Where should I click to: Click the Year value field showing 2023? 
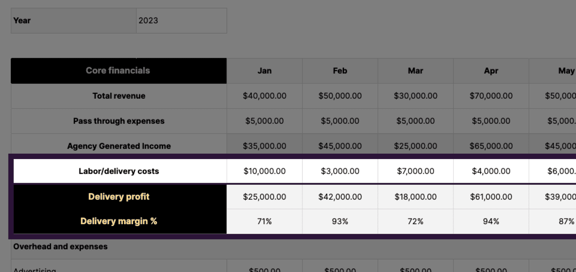click(181, 21)
